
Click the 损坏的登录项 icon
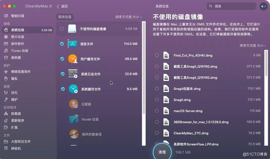[74, 134]
